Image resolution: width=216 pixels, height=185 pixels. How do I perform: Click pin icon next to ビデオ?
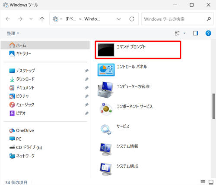point(86,113)
